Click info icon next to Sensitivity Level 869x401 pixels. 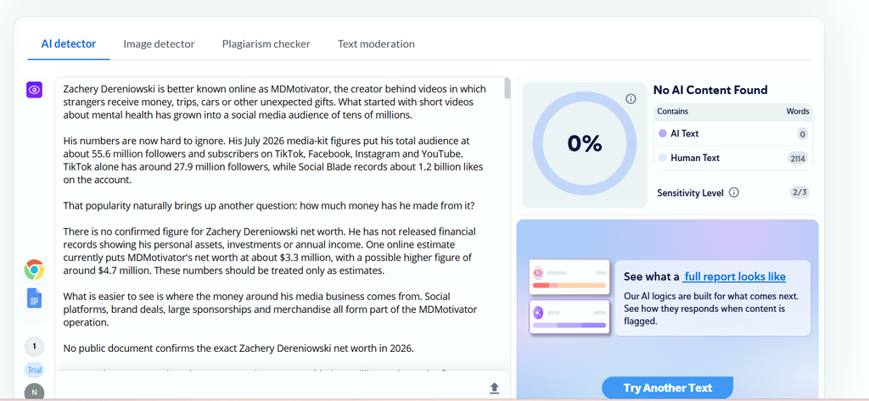[734, 192]
